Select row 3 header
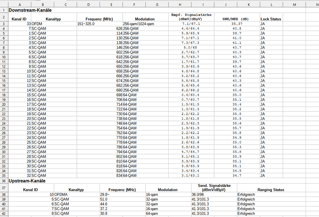This screenshot has width=319, height=217. click(4, 24)
